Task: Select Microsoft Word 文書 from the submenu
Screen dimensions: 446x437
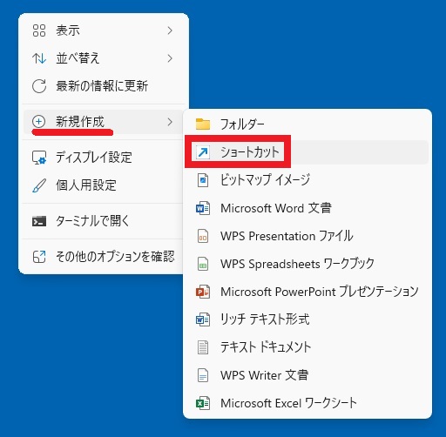Action: click(307, 208)
